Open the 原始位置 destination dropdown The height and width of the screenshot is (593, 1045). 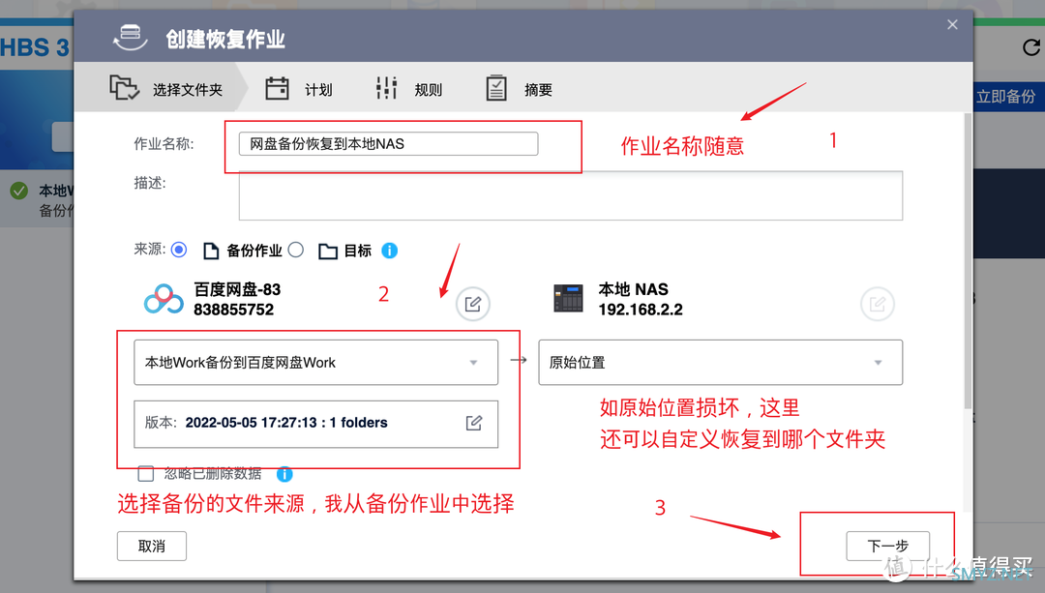pos(721,363)
